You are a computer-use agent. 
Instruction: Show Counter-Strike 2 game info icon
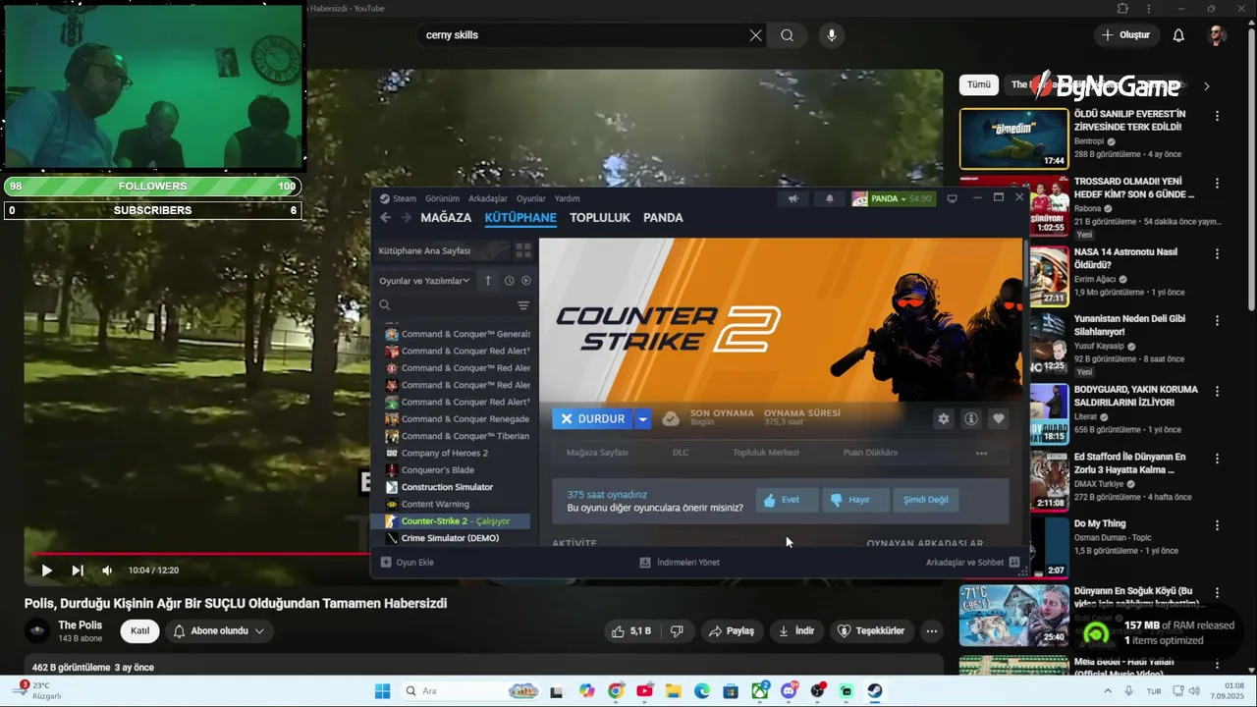971,419
